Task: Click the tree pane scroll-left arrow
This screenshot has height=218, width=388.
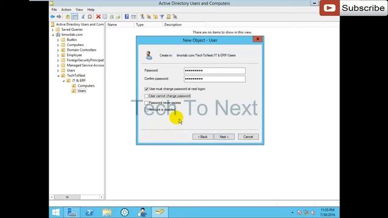Action: 52,197
